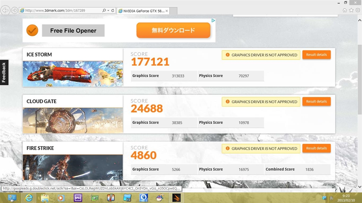Open the browser Tools gear icon
The image size is (362, 203).
(358, 10)
